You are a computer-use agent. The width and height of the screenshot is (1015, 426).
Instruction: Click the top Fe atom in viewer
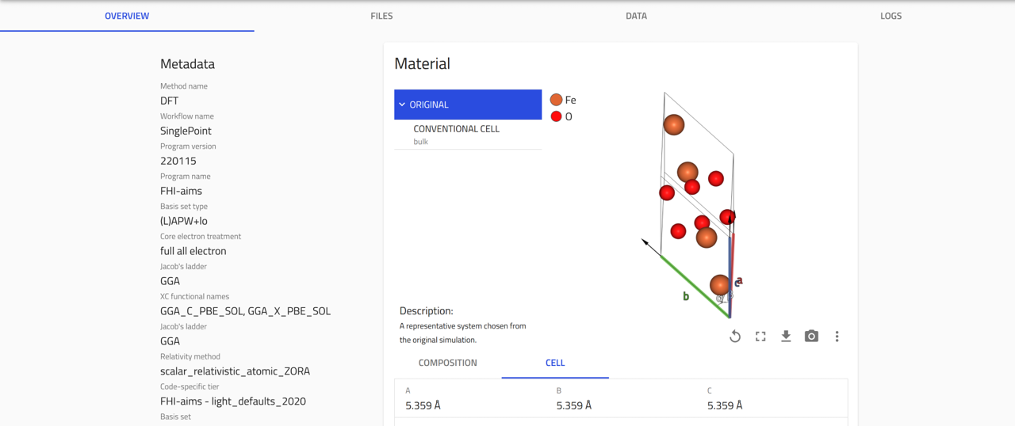click(x=673, y=124)
